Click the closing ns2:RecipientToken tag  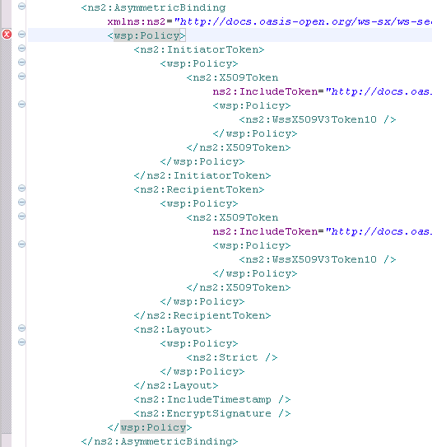tap(202, 315)
